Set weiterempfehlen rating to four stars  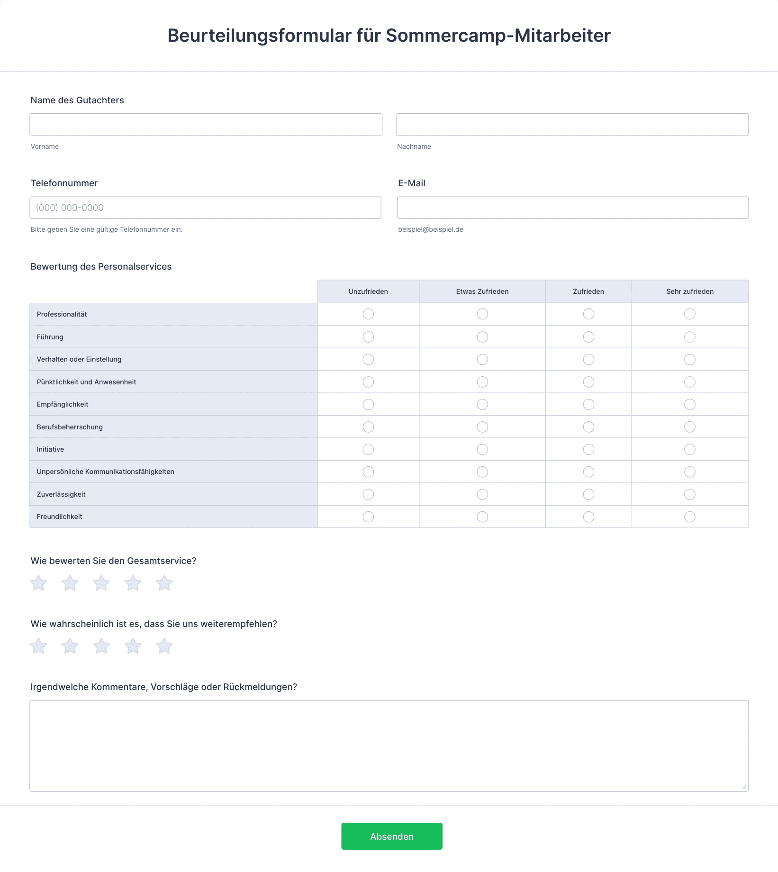click(133, 646)
